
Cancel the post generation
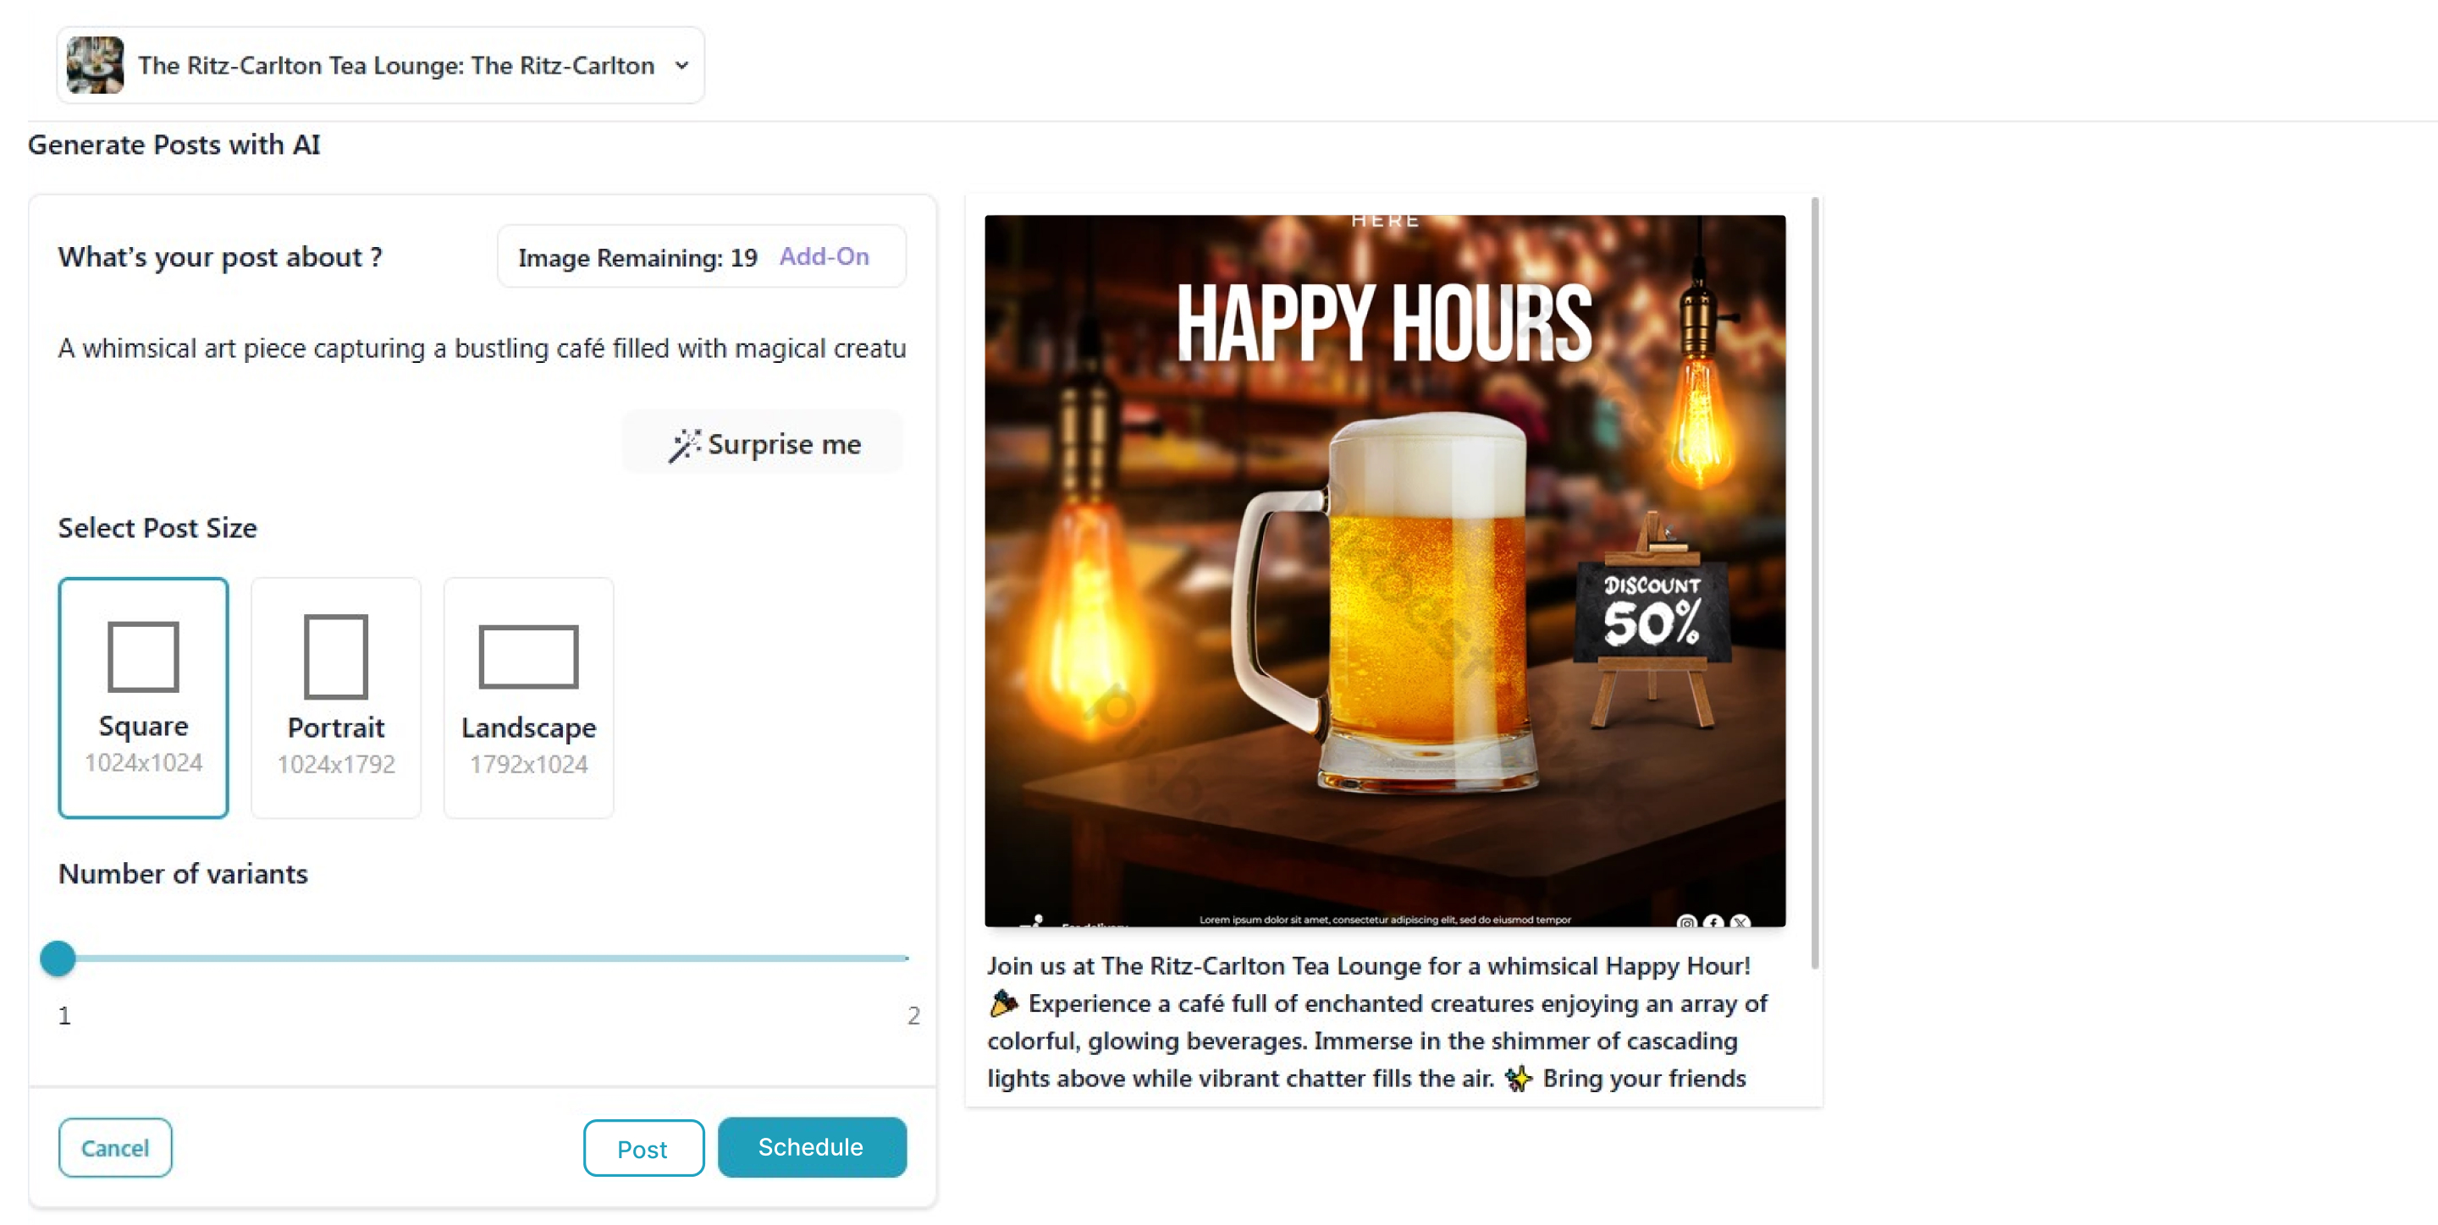pos(114,1148)
